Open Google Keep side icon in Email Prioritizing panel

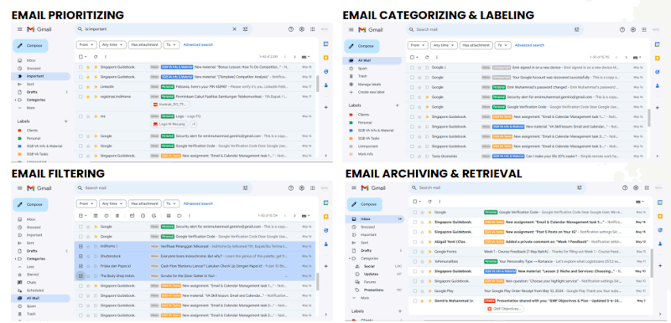click(x=325, y=58)
